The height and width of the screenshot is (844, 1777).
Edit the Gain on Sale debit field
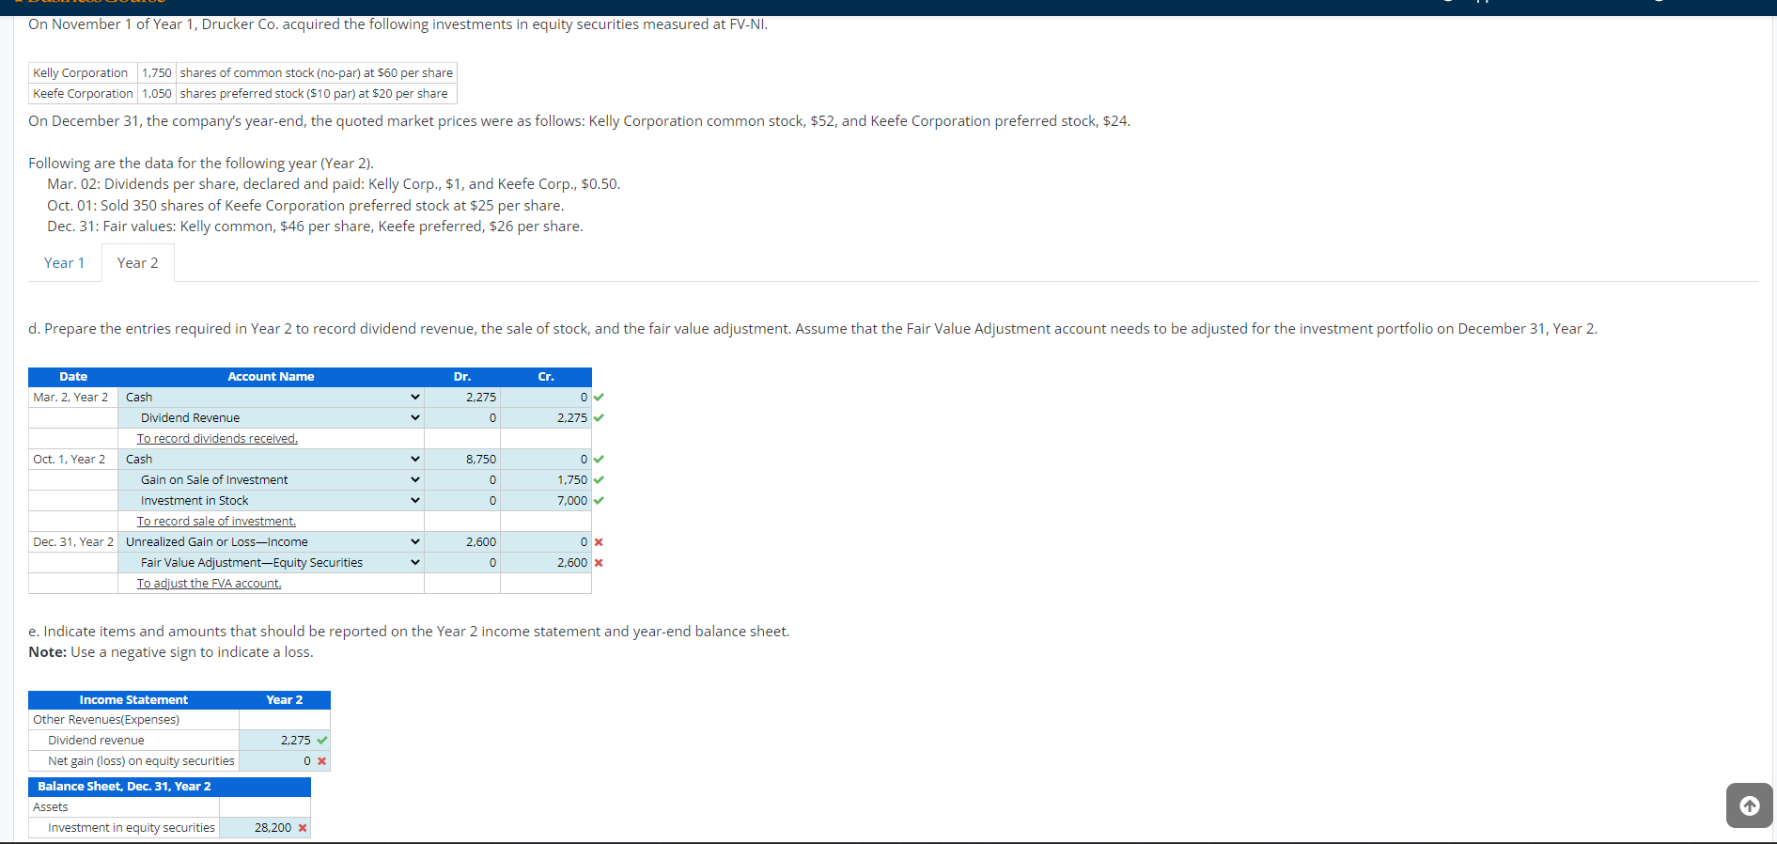pyautogui.click(x=462, y=480)
